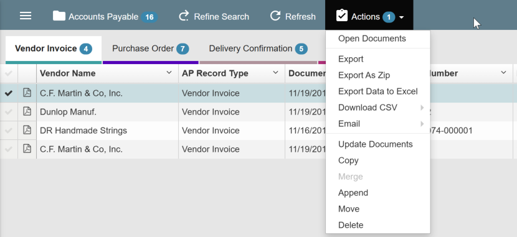
Task: Choose Export Data to Excel
Action: 378,91
